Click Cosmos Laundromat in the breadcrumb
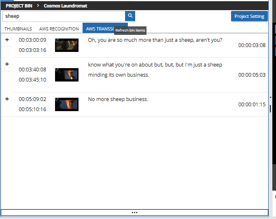 tap(66, 6)
